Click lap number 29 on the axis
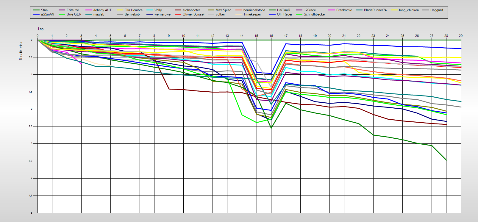The image size is (478, 222). point(461,36)
